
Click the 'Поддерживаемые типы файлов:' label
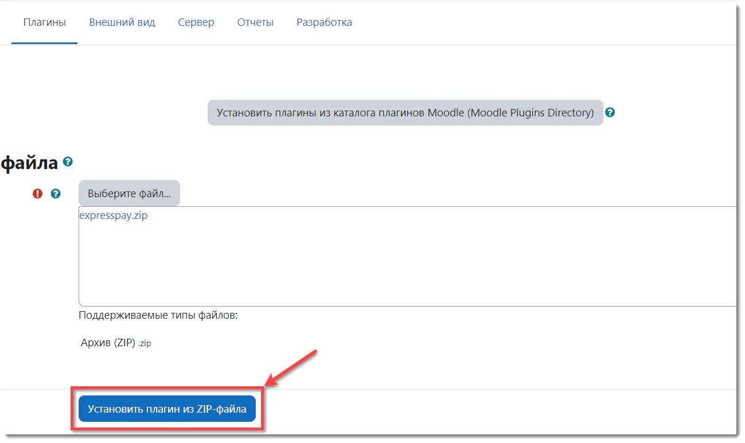[x=158, y=315]
